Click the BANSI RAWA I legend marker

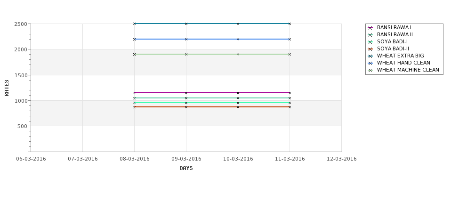coord(370,28)
